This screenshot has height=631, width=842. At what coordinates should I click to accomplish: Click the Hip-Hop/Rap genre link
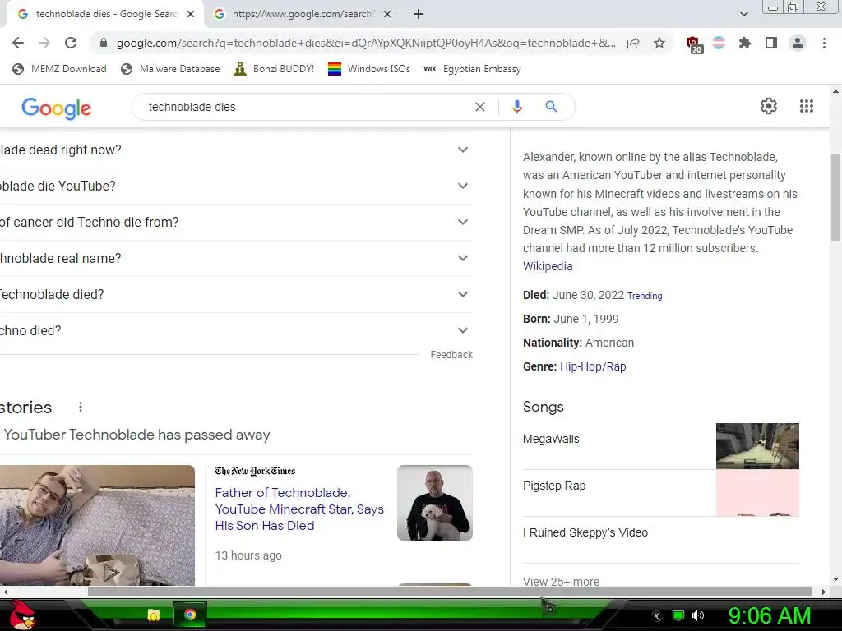(x=593, y=366)
